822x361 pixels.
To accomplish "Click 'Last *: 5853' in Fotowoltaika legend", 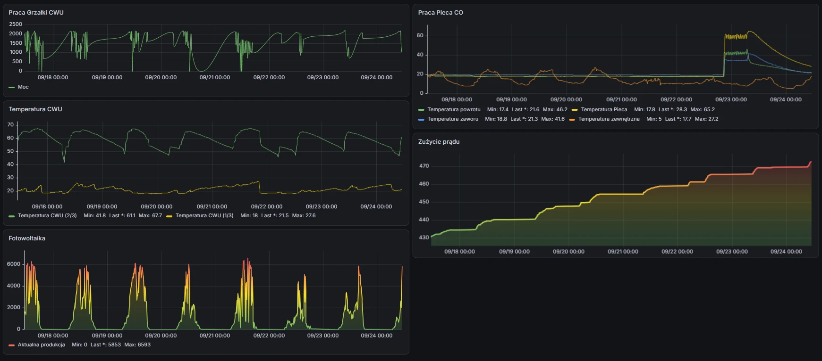I will pos(106,345).
